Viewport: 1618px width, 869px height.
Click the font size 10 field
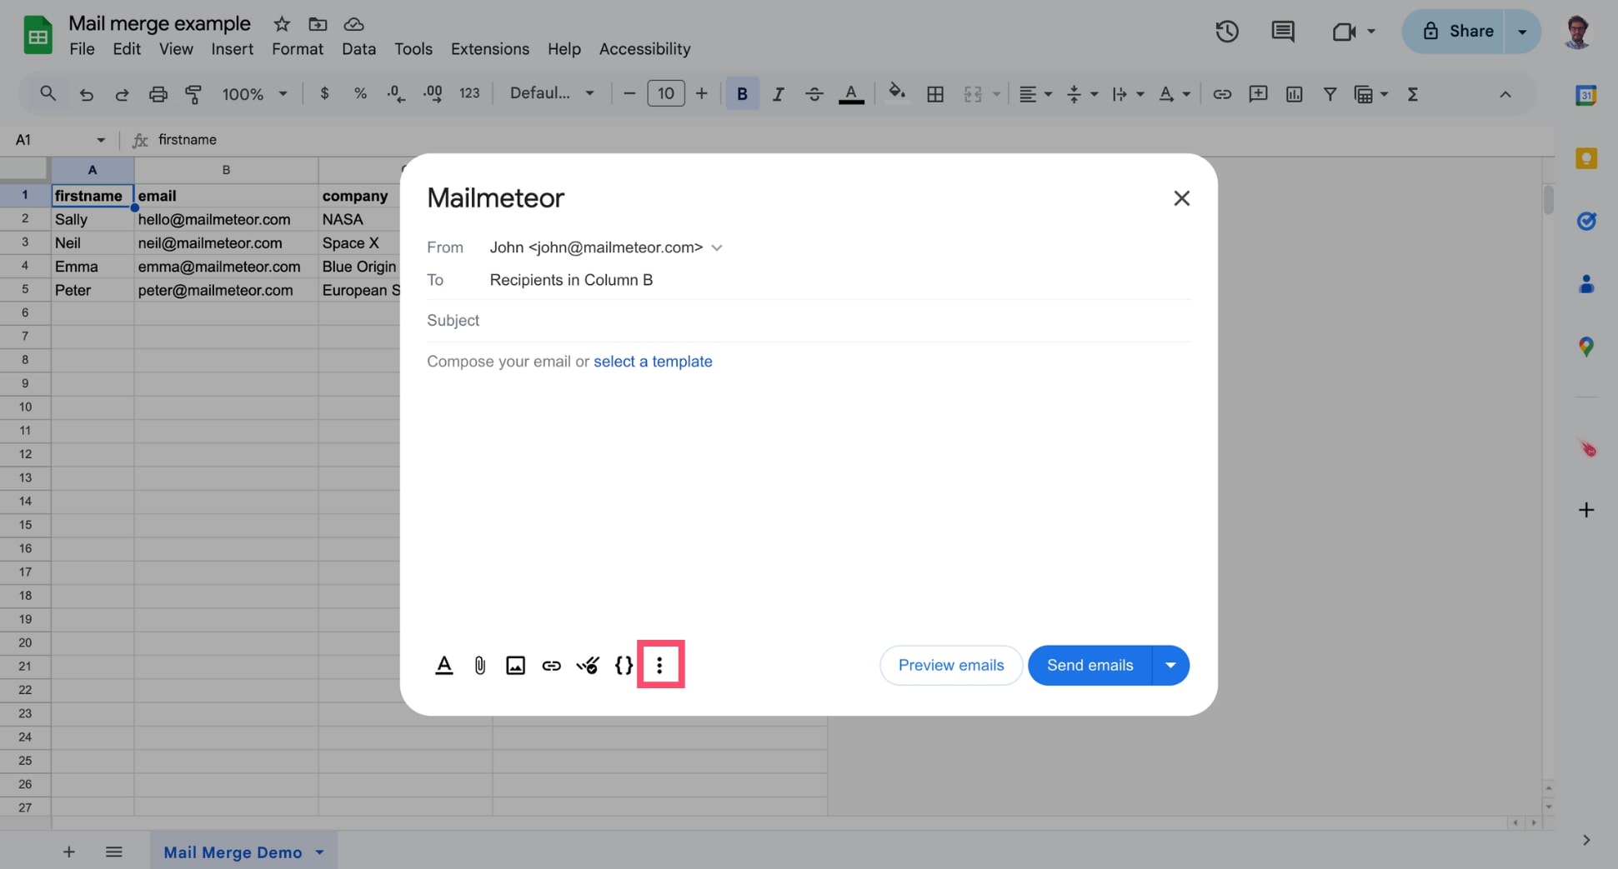point(665,93)
